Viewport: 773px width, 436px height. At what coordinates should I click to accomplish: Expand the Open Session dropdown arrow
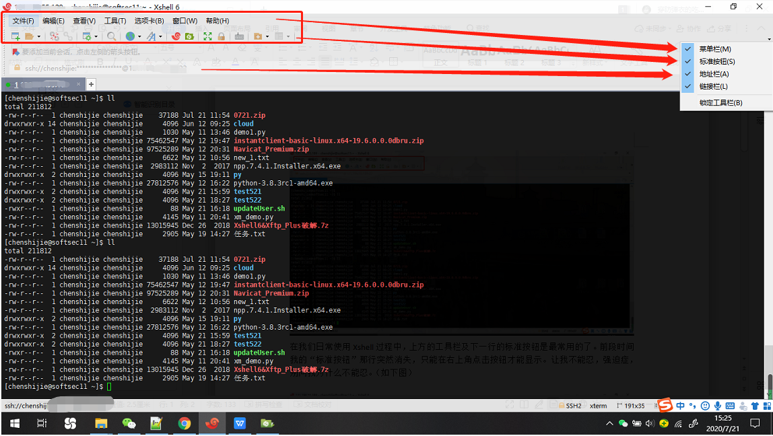click(x=38, y=36)
